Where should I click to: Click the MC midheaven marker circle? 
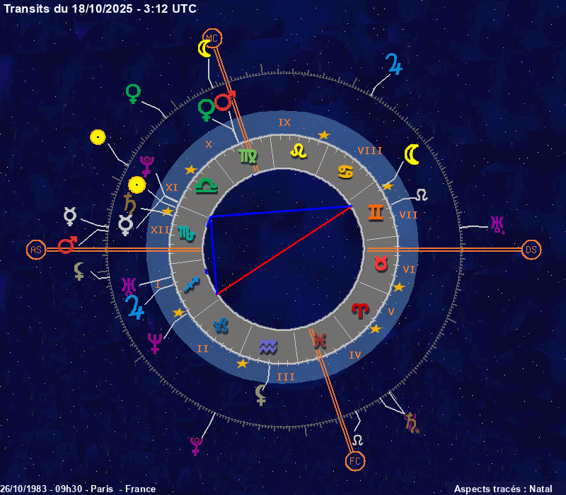coord(212,37)
